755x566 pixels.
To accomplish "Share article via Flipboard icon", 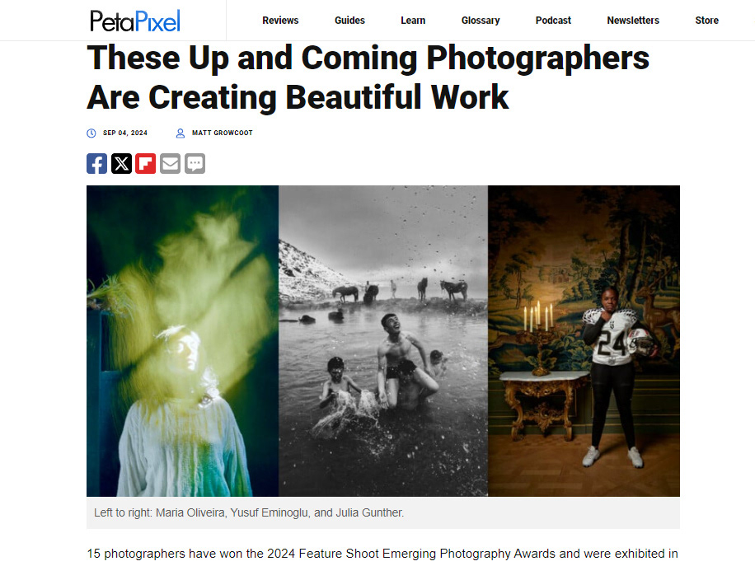I will coord(145,164).
